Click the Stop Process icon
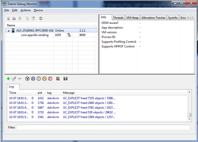The width and height of the screenshot is (198, 142). tap(41, 18)
